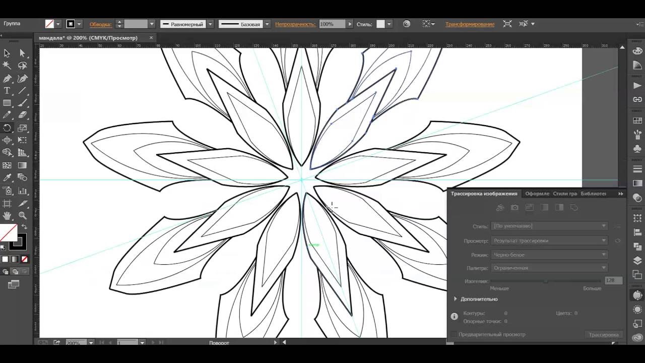The width and height of the screenshot is (645, 363).
Task: Switch to the Стили гра tab
Action: click(x=565, y=194)
